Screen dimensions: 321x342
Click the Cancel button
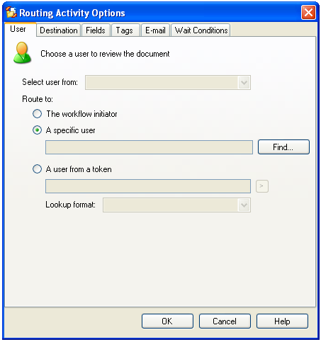(225, 321)
